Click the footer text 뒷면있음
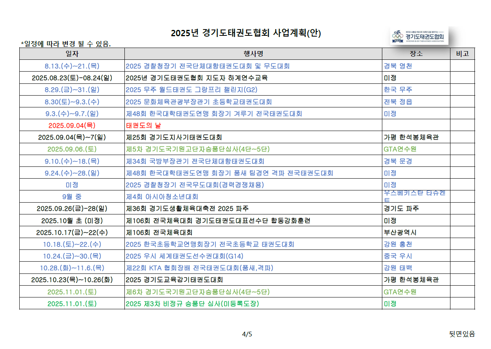 tap(462, 334)
